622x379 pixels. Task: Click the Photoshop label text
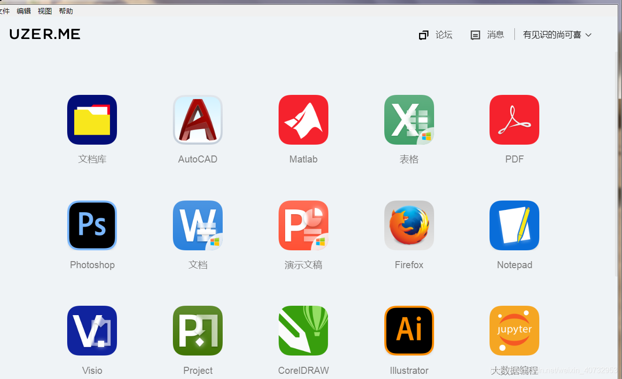(92, 265)
